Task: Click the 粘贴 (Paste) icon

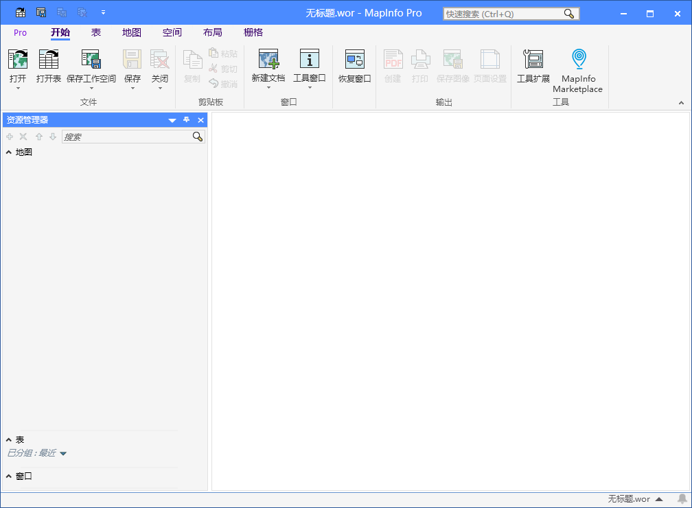Action: [214, 53]
